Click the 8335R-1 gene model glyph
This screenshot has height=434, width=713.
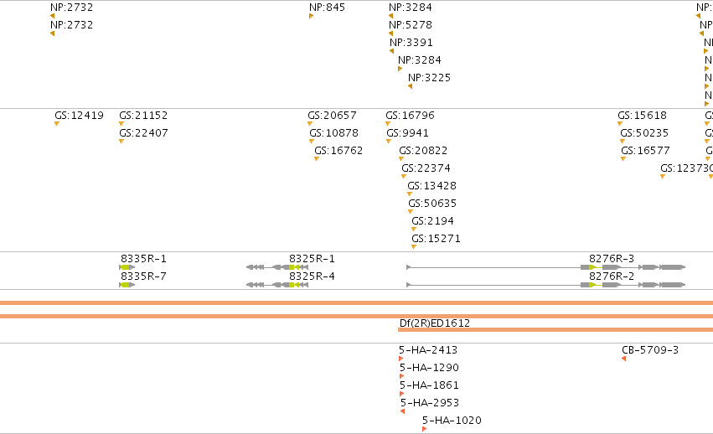pos(127,267)
